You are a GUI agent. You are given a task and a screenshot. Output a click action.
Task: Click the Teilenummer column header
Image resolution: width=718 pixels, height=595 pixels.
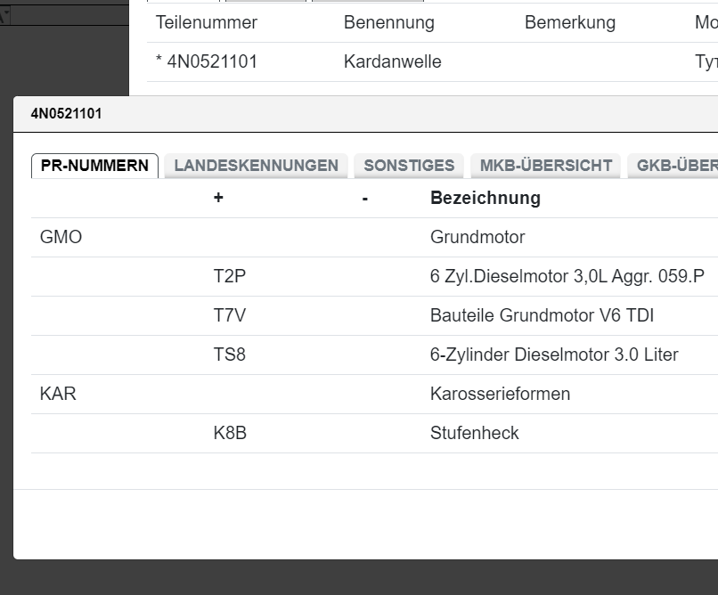click(x=206, y=23)
